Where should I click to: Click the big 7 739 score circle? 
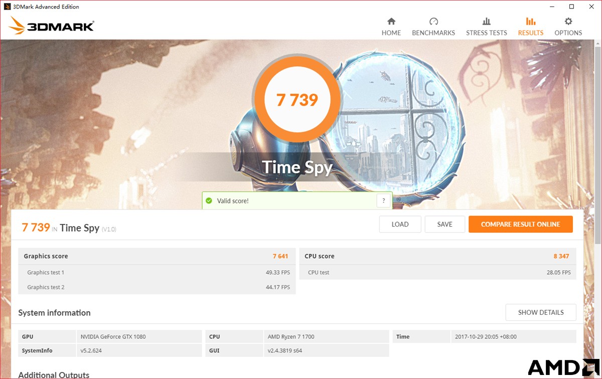297,100
